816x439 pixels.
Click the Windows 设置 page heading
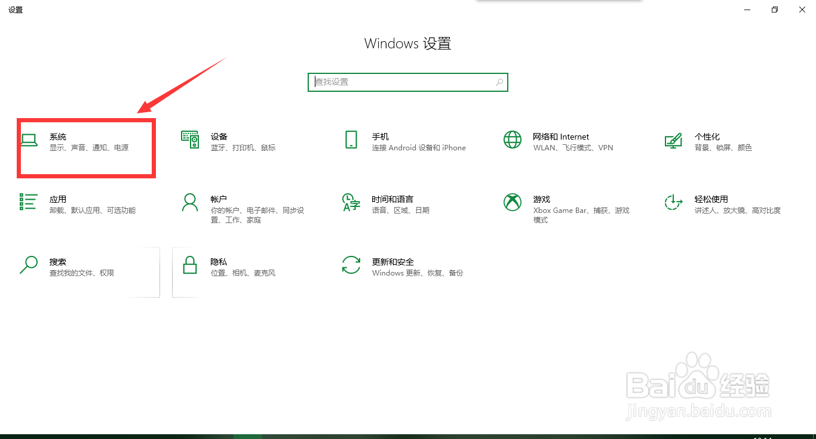tap(408, 44)
